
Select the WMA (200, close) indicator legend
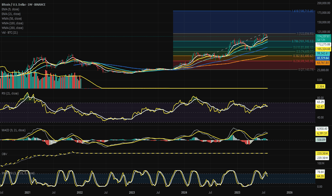(x=12, y=28)
